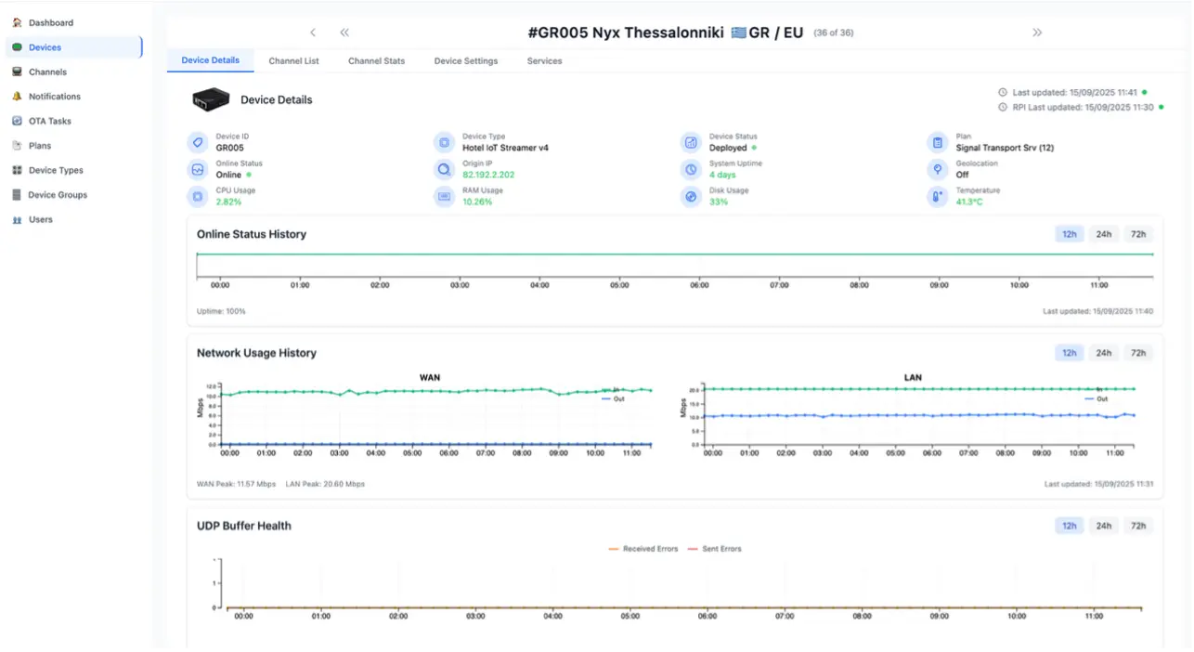1194x652 pixels.
Task: Click the Device Types grid icon
Action: [x=17, y=171]
